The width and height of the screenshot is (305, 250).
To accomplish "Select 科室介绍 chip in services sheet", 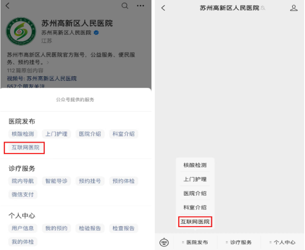I will pyautogui.click(x=124, y=134).
